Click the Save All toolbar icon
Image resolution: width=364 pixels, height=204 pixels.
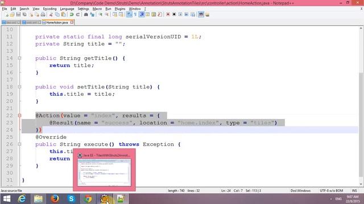[x=24, y=15]
